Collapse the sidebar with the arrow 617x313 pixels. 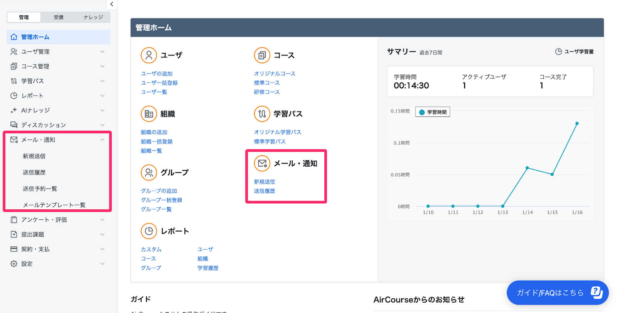coord(111,4)
